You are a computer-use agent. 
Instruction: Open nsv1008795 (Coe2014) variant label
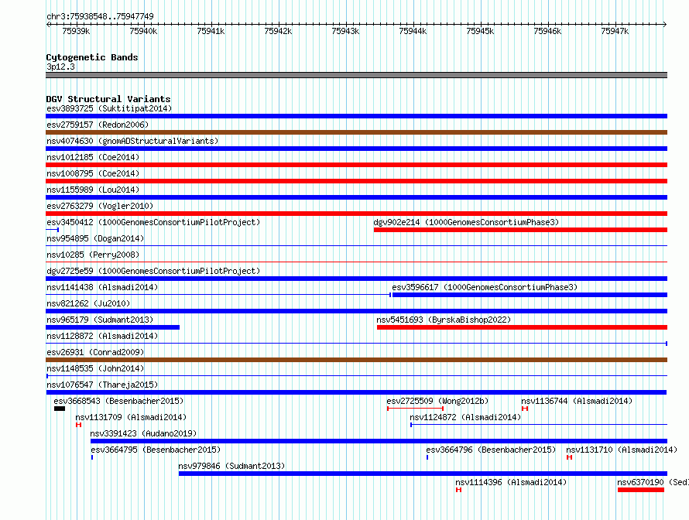pos(93,173)
